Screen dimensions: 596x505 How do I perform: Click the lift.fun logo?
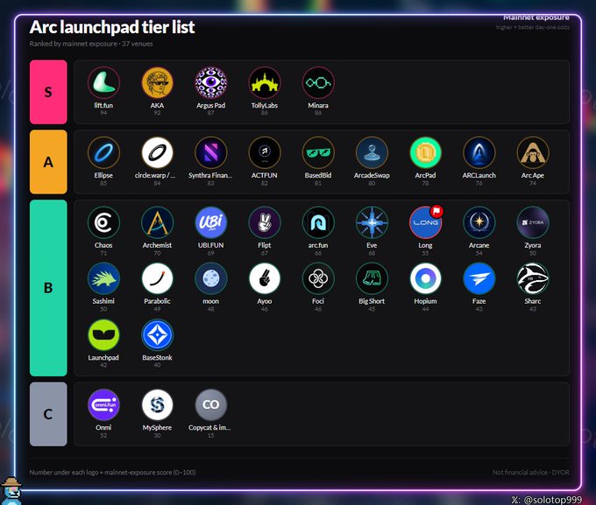point(103,82)
